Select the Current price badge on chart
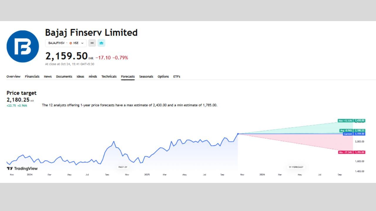Screen dimensions: 376x211 pyautogui.click(x=348, y=134)
